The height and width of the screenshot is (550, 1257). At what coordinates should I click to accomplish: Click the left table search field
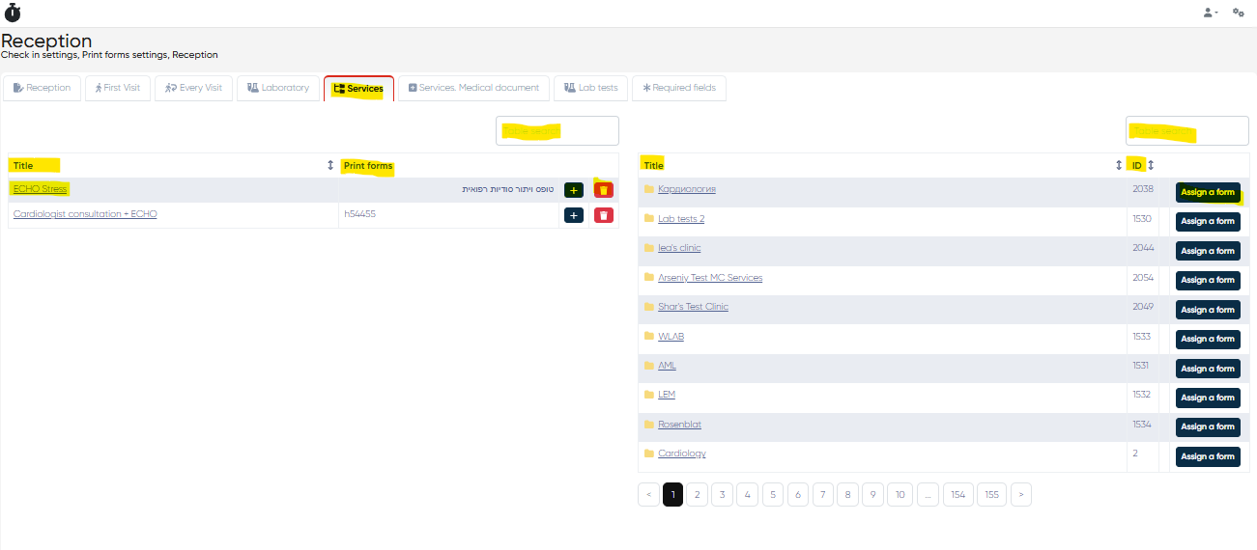coord(557,130)
